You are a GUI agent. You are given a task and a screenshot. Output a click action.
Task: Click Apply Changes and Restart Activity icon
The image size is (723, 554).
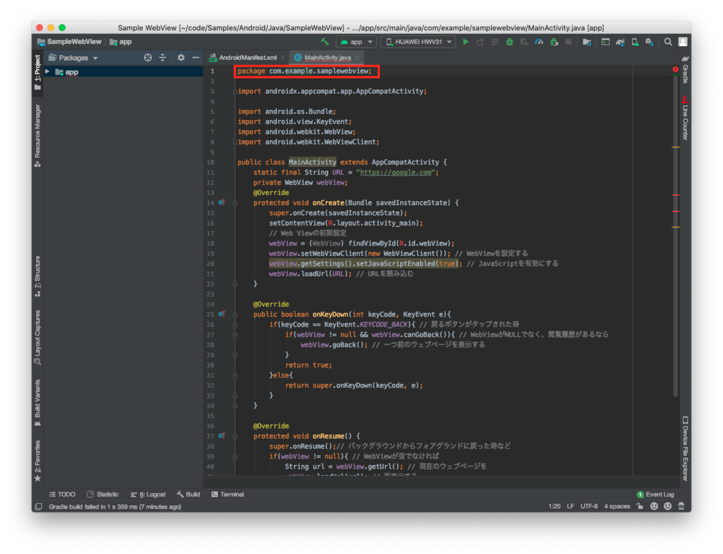480,42
